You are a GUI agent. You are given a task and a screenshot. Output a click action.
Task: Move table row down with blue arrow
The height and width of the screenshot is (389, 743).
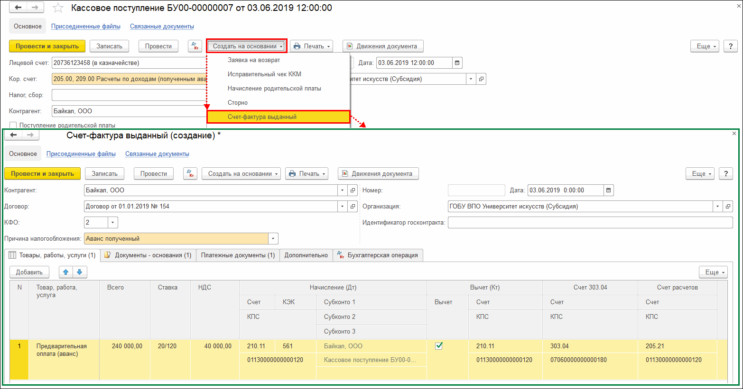(80, 272)
